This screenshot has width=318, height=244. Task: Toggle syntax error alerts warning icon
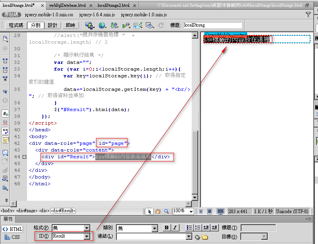point(5,140)
